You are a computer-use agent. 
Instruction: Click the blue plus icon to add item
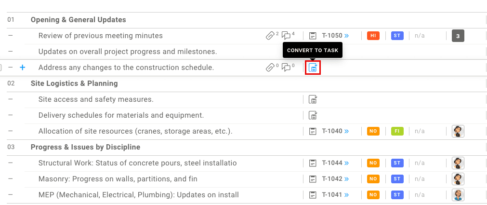(22, 68)
